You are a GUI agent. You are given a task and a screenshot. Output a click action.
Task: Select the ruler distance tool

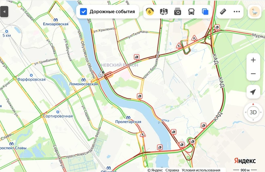click(223, 11)
